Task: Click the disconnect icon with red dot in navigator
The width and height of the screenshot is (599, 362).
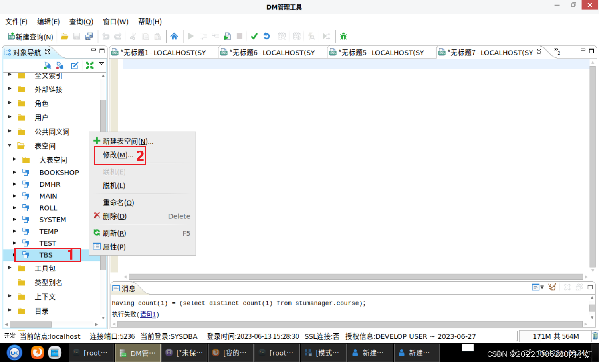Action: pyautogui.click(x=60, y=65)
